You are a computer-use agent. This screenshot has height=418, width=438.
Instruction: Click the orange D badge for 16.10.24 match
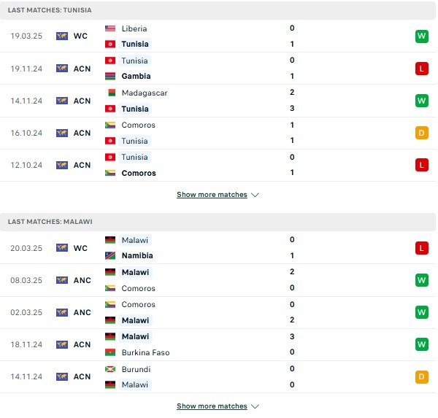421,133
